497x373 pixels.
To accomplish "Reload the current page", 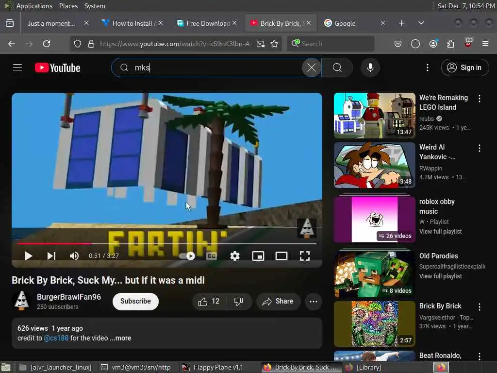I will 47,44.
